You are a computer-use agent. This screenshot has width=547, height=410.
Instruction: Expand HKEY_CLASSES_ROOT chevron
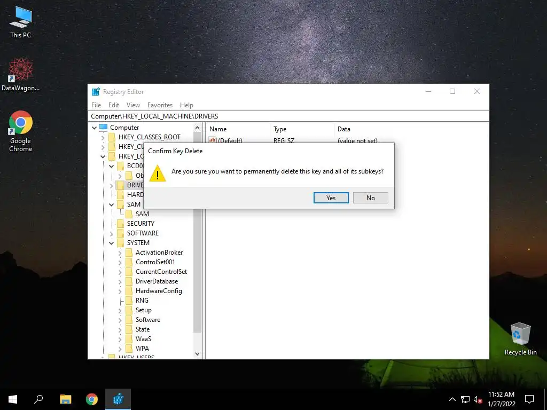[103, 137]
